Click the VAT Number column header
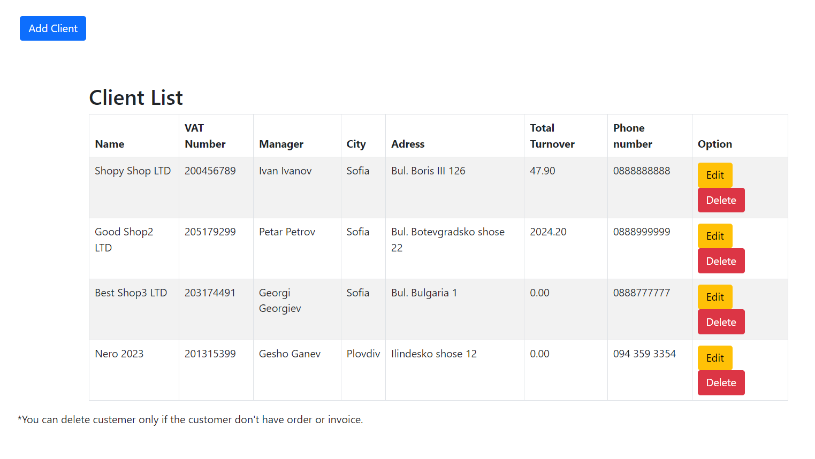The height and width of the screenshot is (459, 815). tap(205, 136)
